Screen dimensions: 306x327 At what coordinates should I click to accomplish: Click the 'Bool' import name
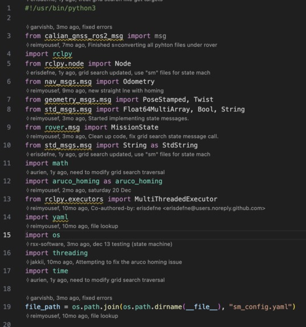click(206, 109)
